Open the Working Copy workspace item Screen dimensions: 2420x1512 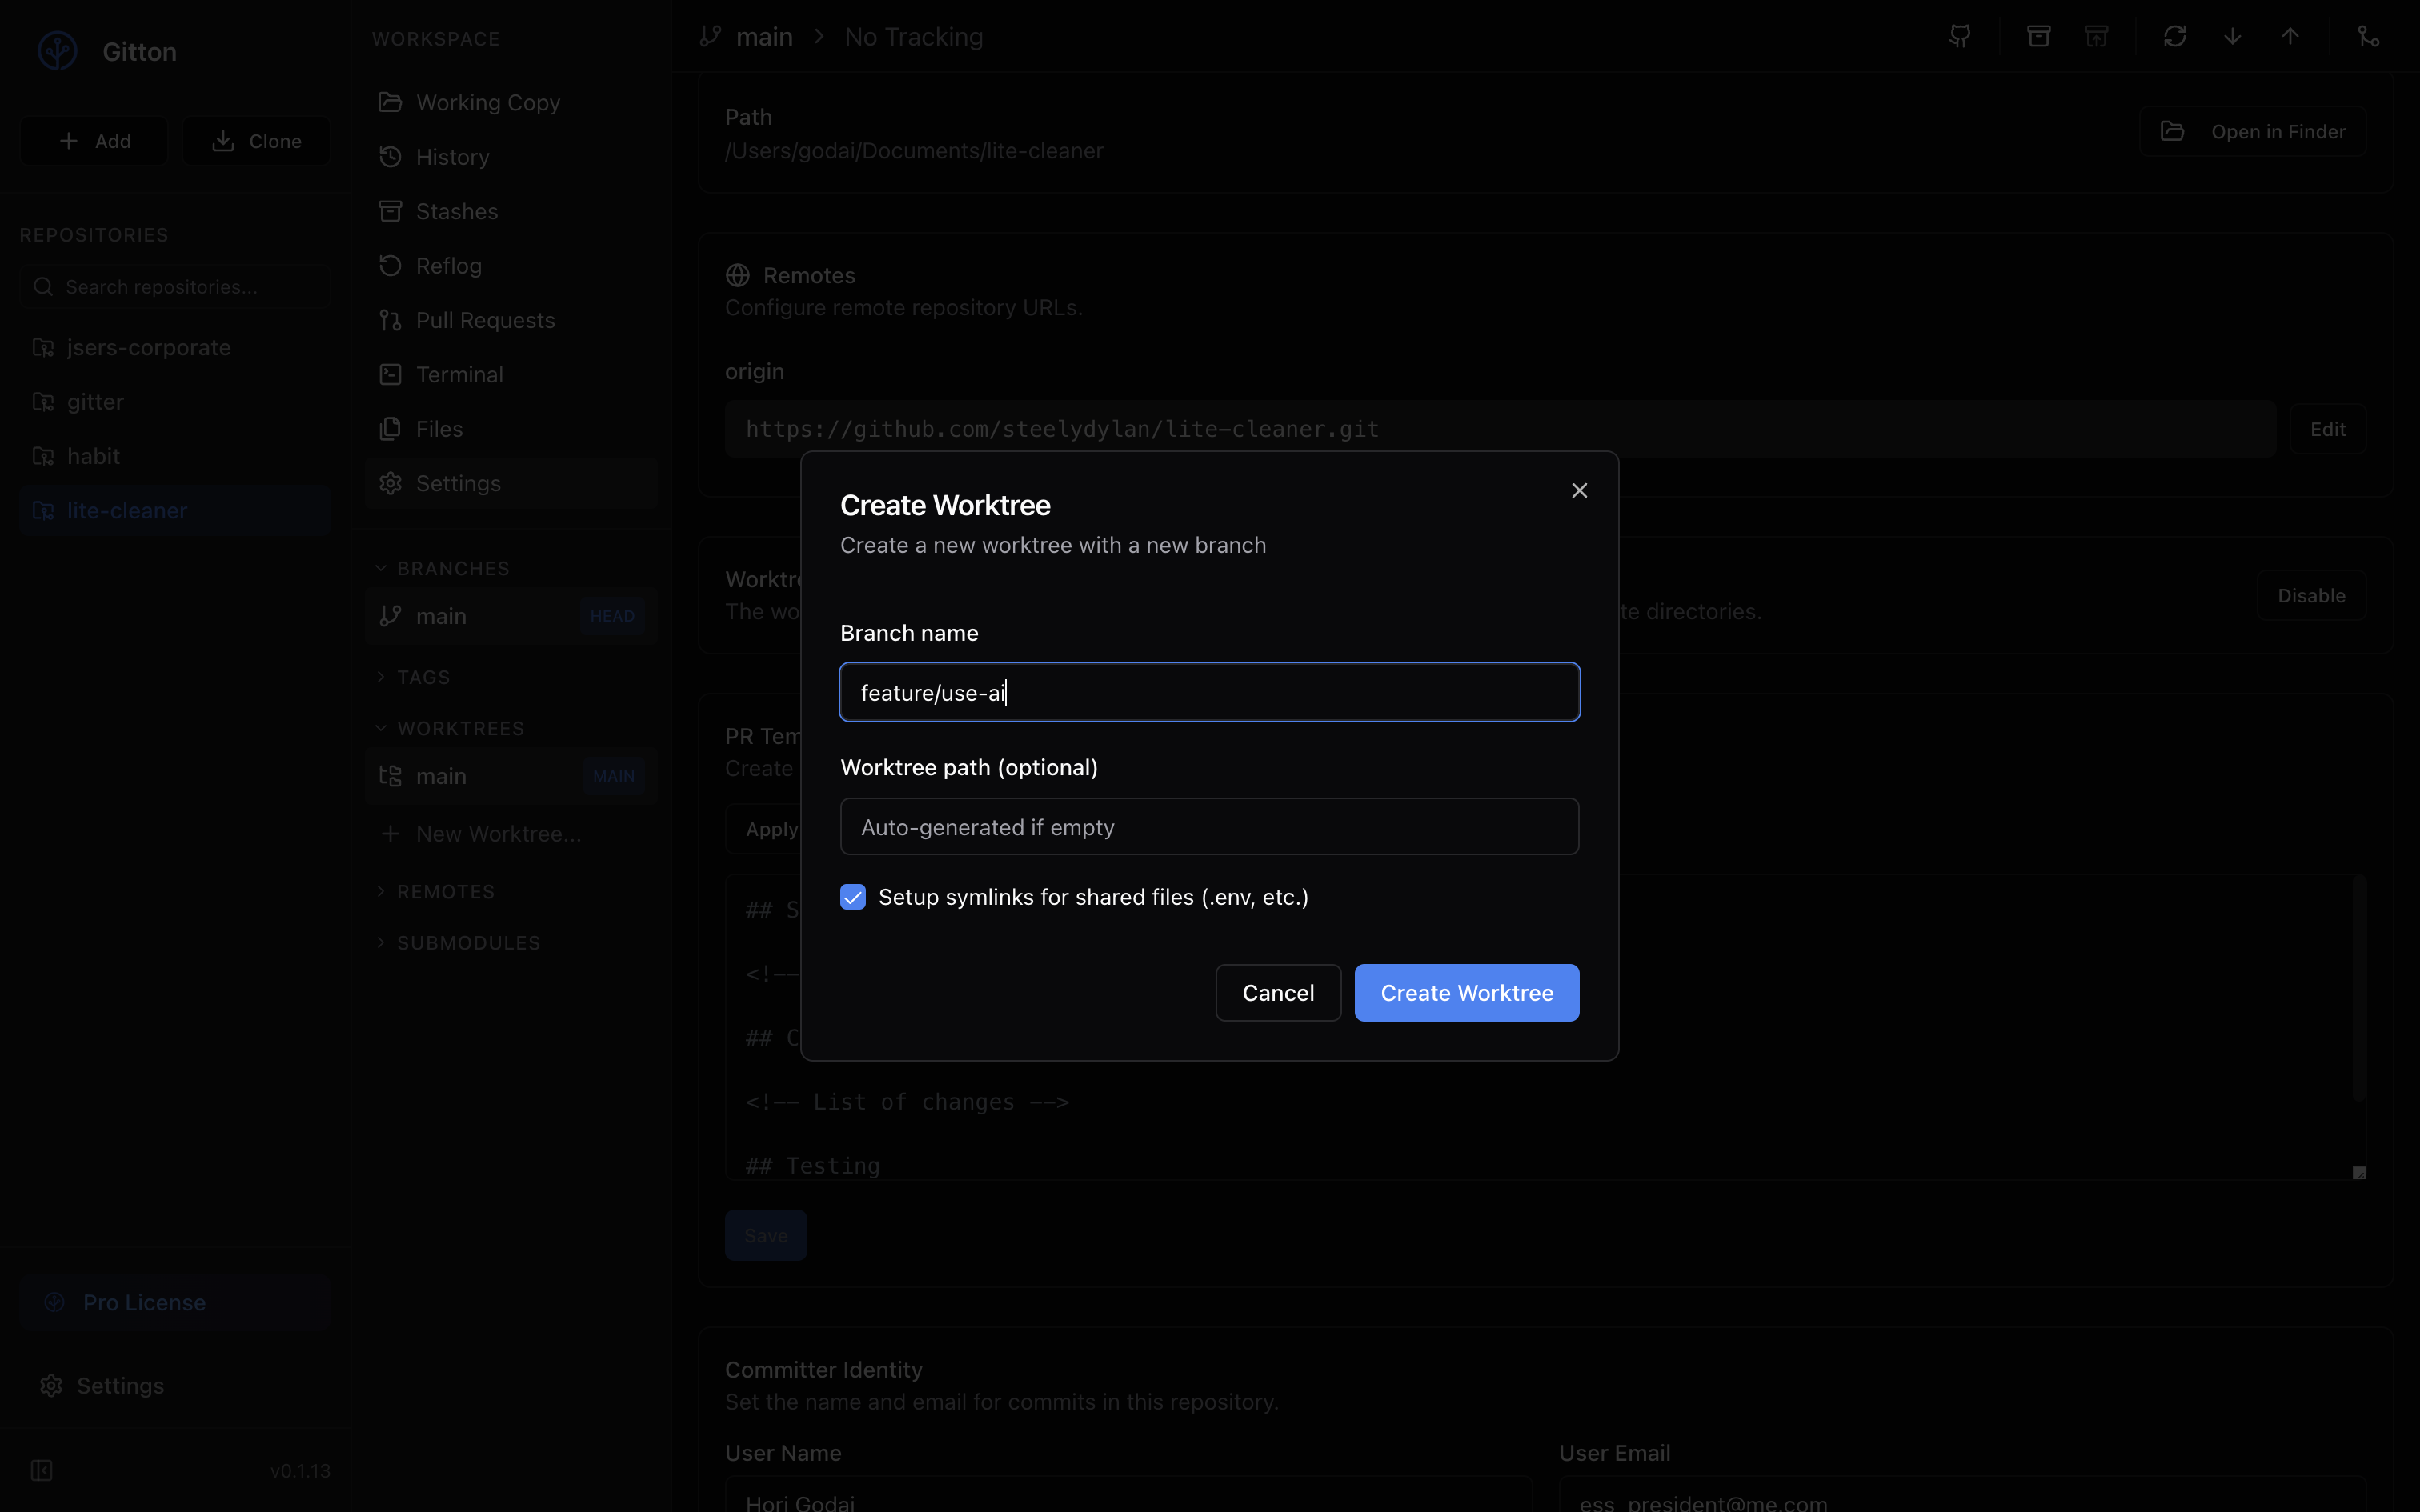[488, 103]
